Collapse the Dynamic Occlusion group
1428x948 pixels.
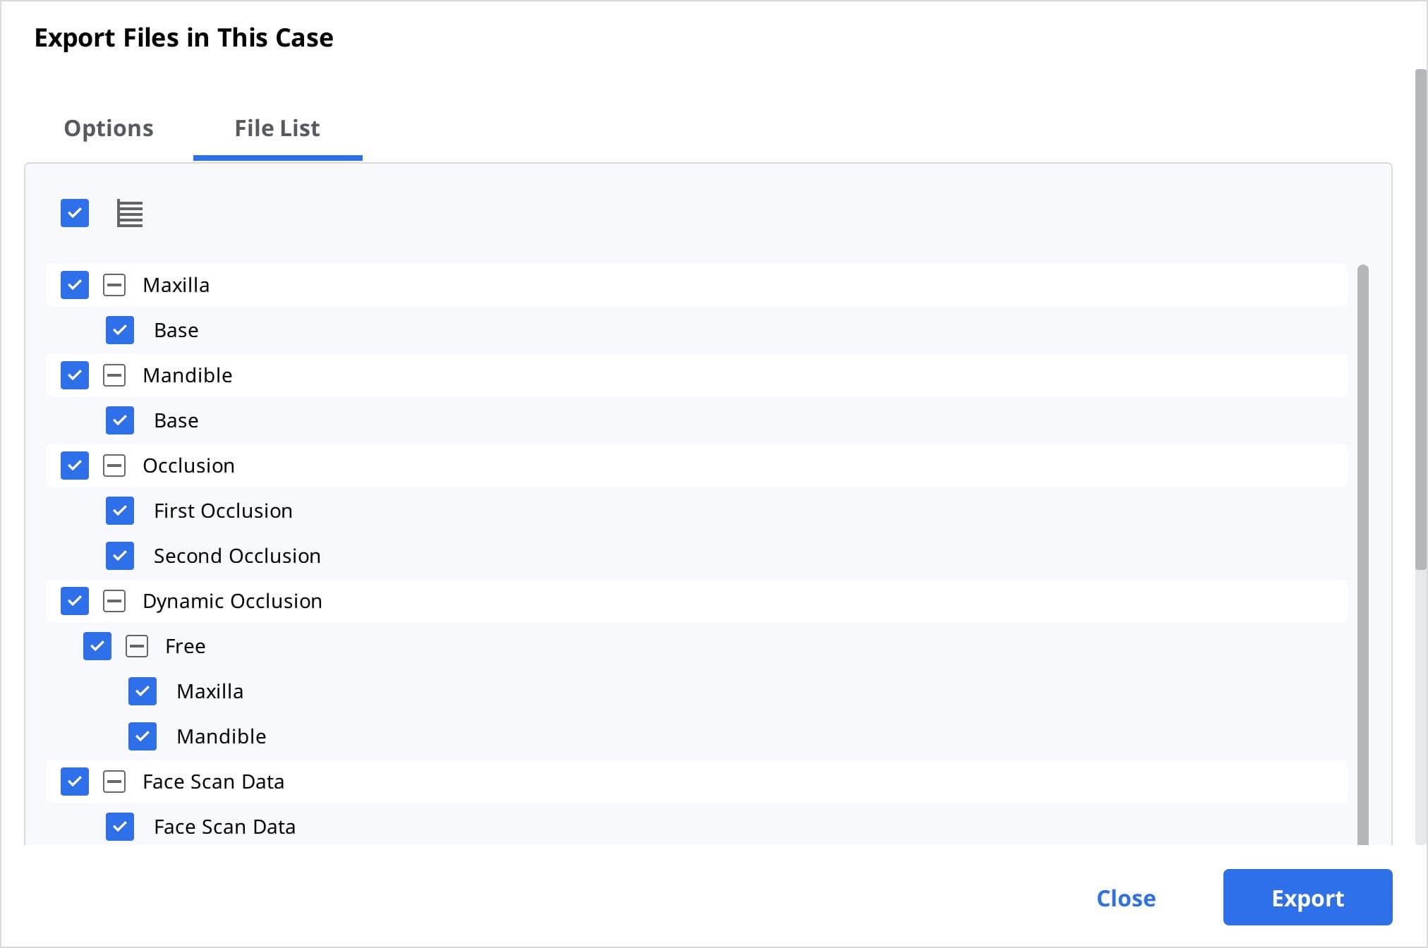[x=114, y=601]
